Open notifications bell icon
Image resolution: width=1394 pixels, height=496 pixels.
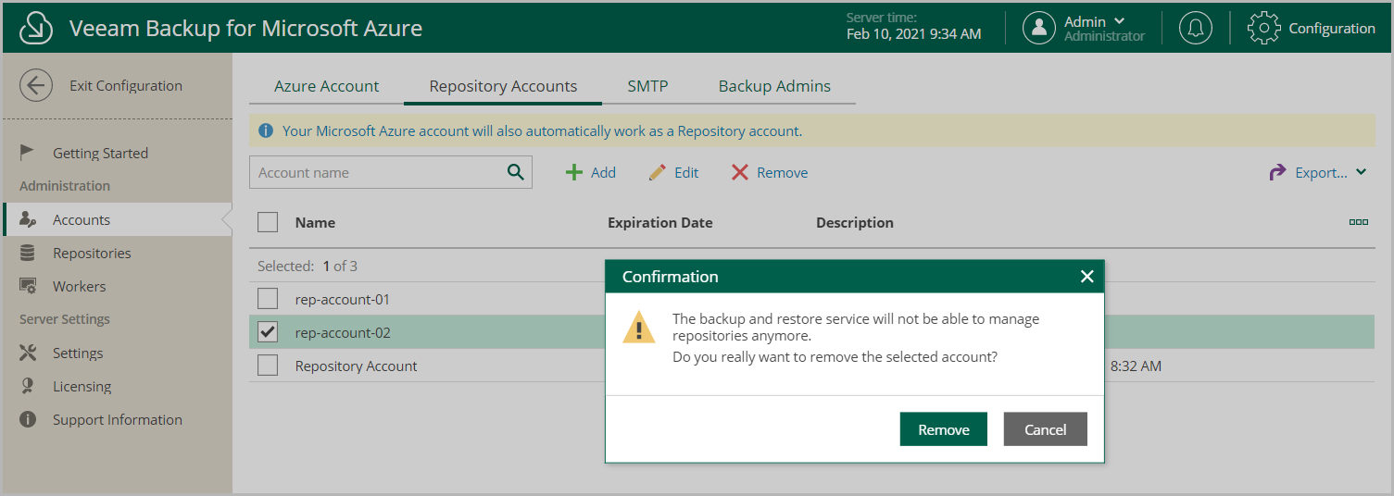pos(1196,28)
